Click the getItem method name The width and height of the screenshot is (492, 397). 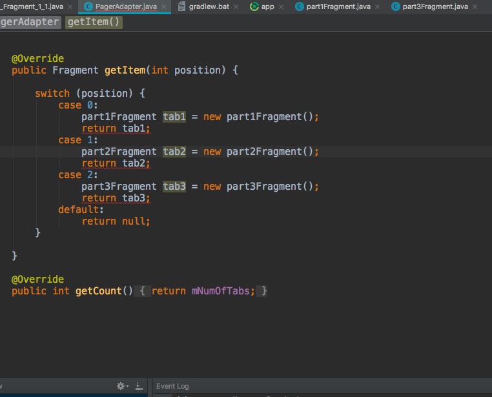click(125, 70)
